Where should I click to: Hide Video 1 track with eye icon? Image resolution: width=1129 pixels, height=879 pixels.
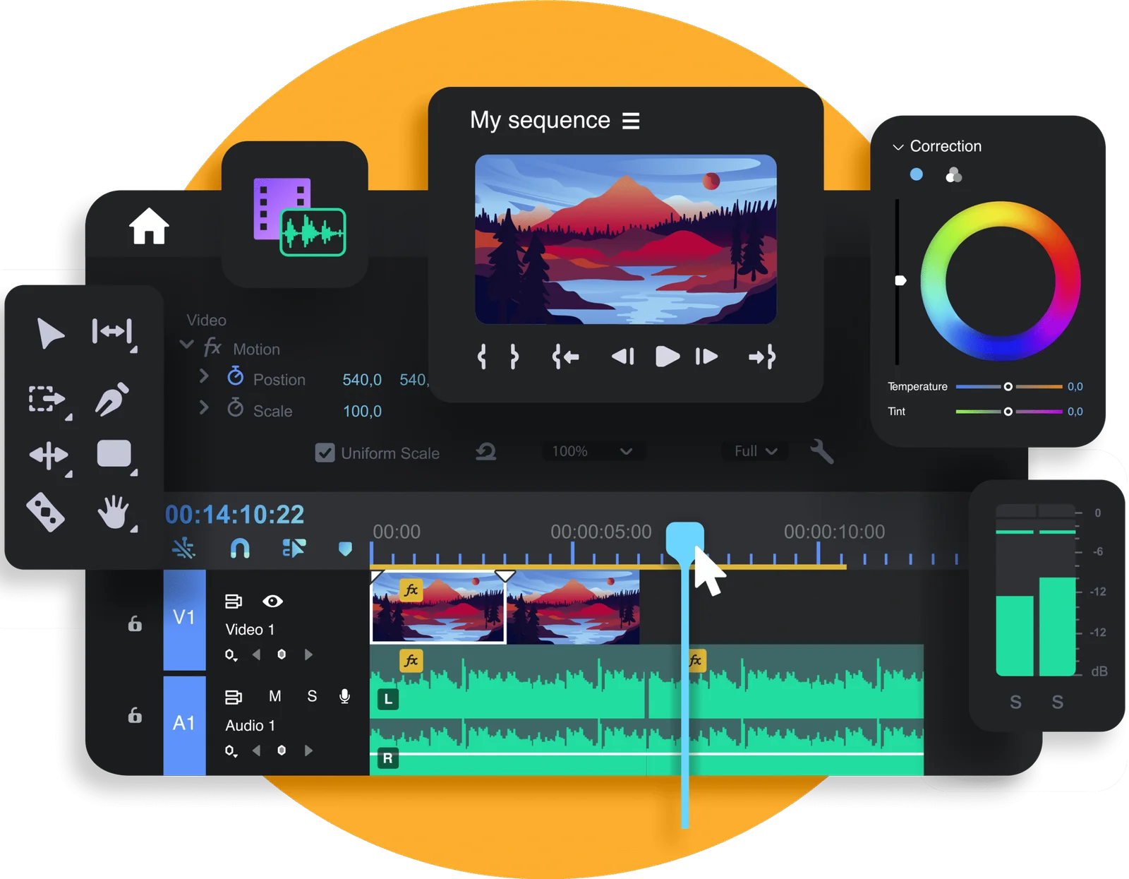272,601
